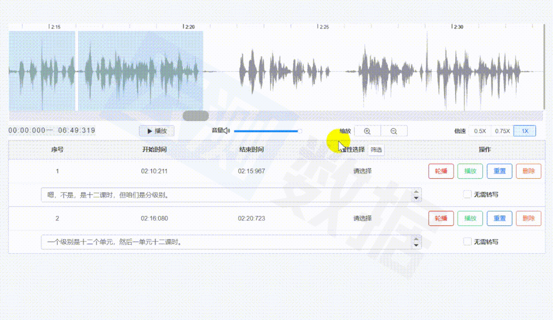Click the volume speaker icon
553x320 pixels.
tap(227, 131)
